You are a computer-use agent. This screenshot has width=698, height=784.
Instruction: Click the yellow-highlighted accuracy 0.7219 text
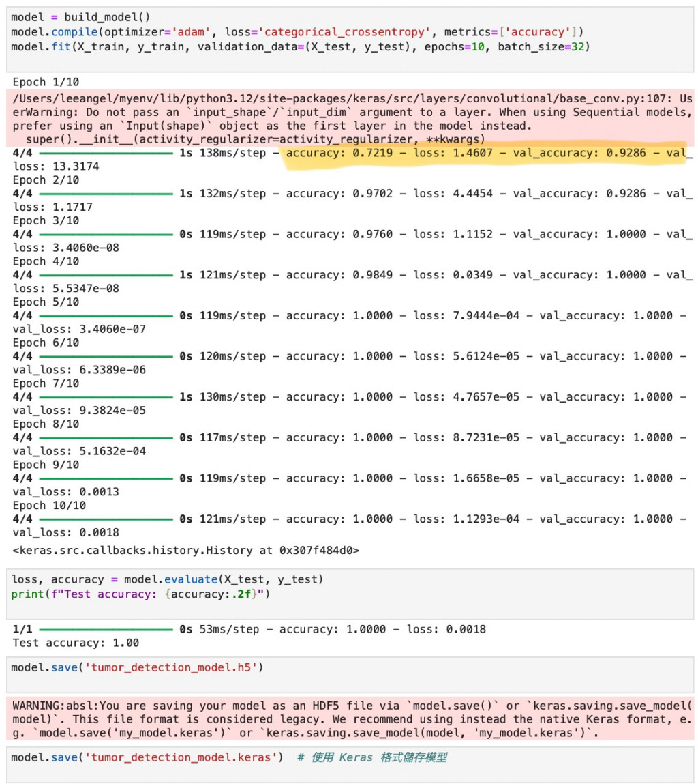339,153
